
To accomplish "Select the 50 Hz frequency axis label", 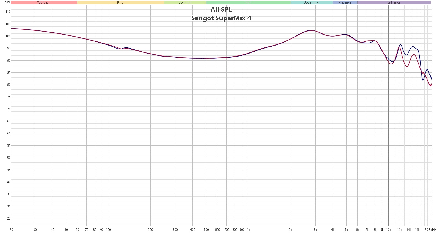I will tap(66, 230).
